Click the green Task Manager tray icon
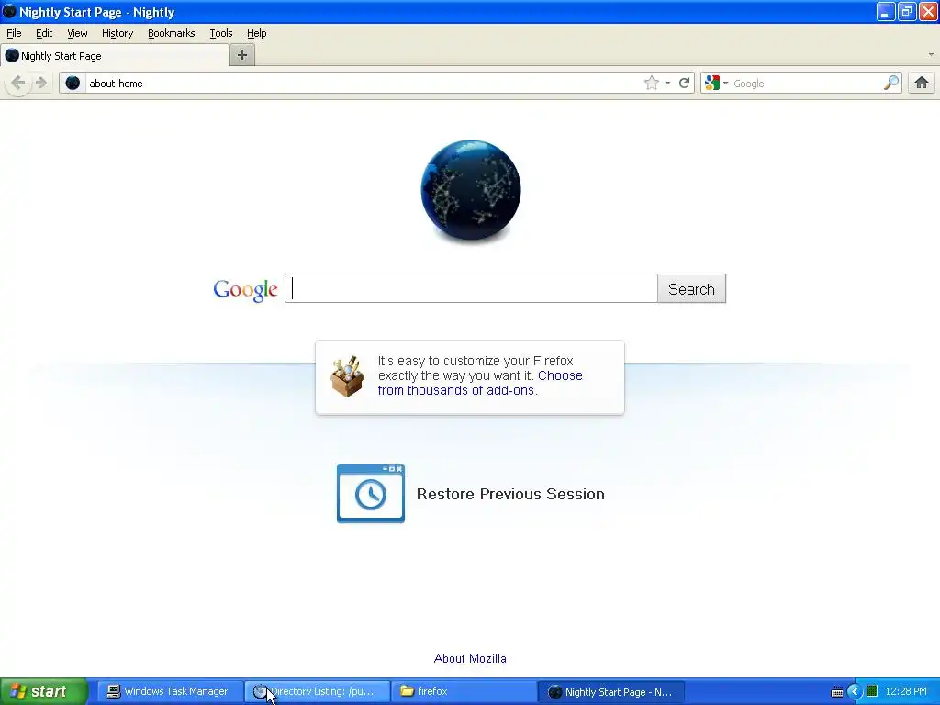 (872, 691)
